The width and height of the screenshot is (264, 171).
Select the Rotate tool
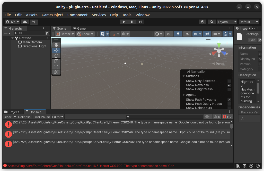click(56, 56)
